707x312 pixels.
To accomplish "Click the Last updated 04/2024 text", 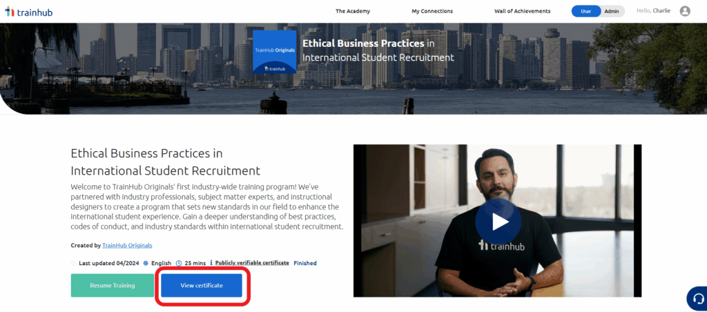I will coord(108,263).
